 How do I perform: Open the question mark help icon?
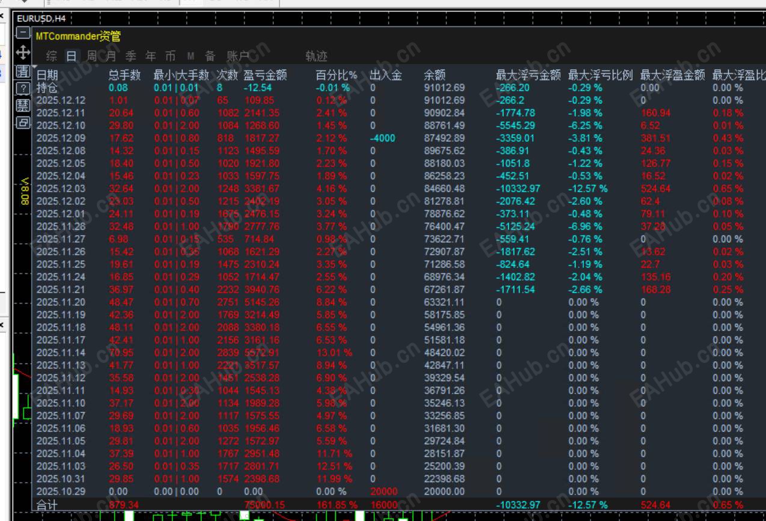23,88
